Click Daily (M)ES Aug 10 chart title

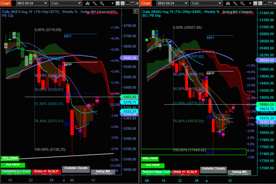[17, 11]
